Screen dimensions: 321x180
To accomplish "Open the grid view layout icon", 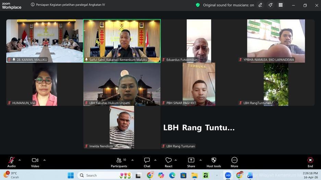I will click(281, 5).
